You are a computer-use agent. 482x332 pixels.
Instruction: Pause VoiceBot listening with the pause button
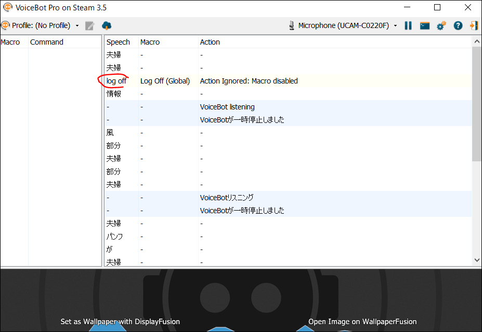[x=408, y=26]
